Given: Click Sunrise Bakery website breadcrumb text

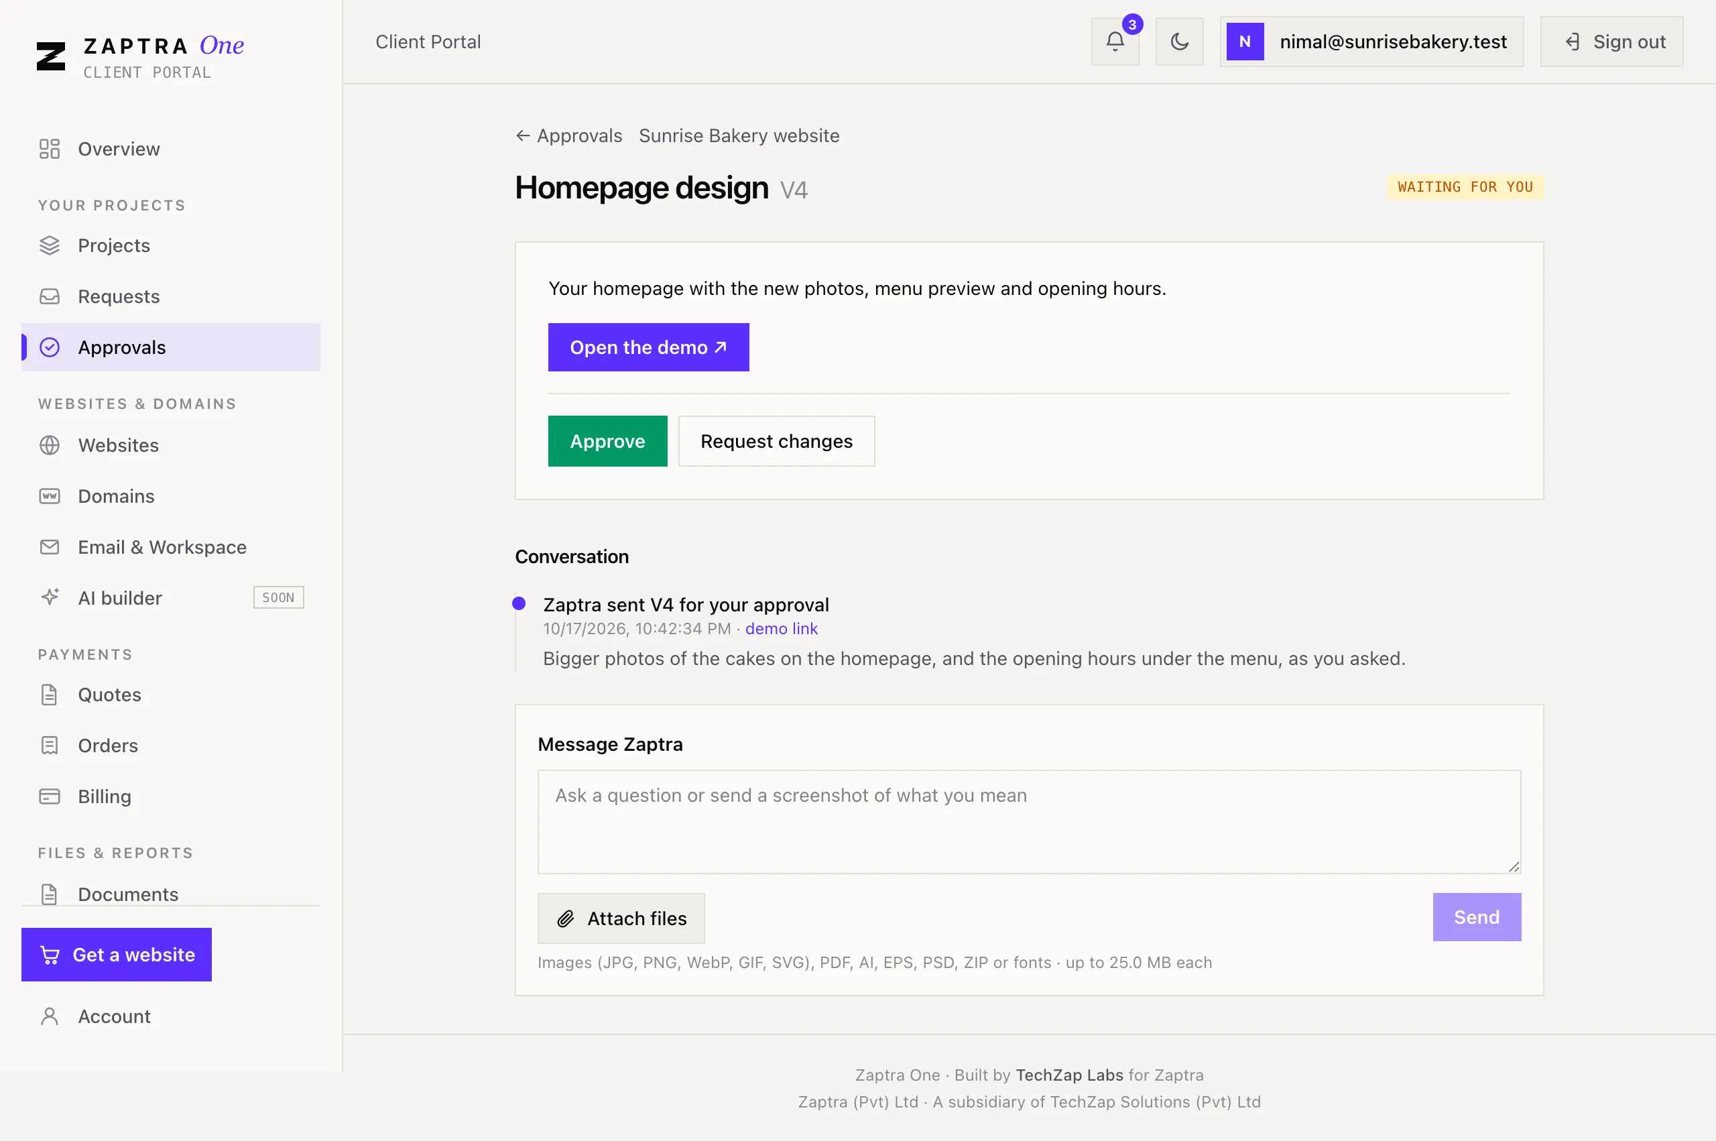Looking at the screenshot, I should tap(739, 136).
